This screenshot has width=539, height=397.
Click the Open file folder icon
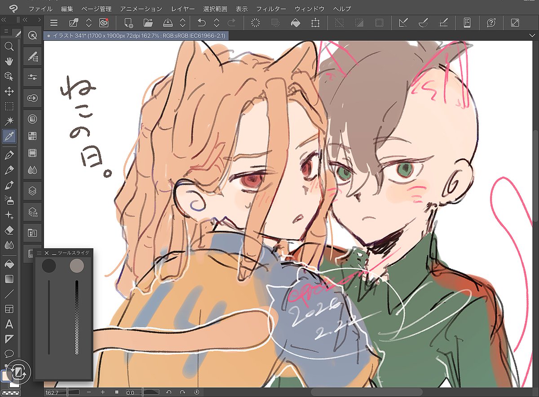148,22
